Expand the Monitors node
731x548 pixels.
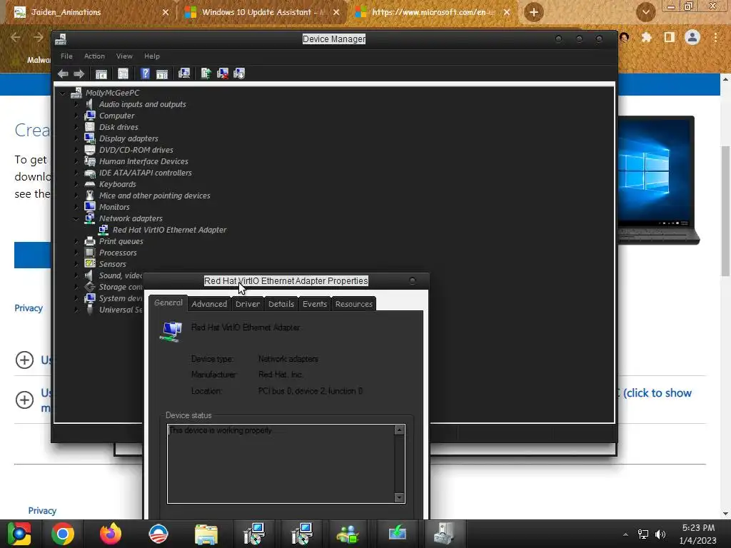76,207
